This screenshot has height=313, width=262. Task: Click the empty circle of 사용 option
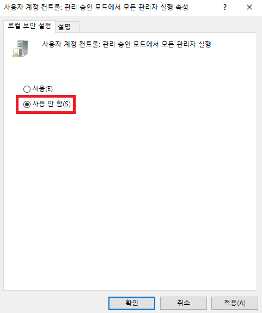pos(27,89)
